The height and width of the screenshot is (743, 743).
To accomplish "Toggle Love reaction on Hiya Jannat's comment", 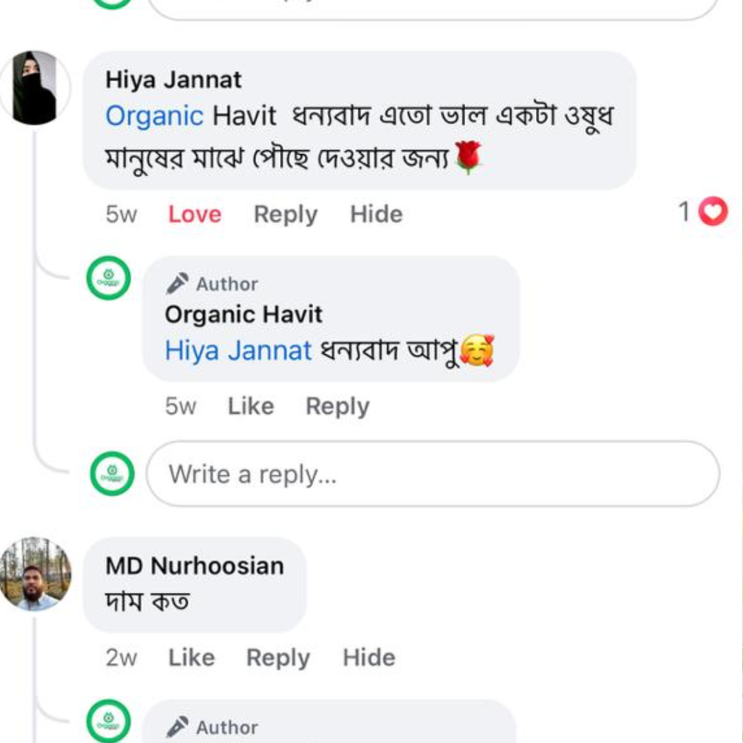I will point(195,214).
